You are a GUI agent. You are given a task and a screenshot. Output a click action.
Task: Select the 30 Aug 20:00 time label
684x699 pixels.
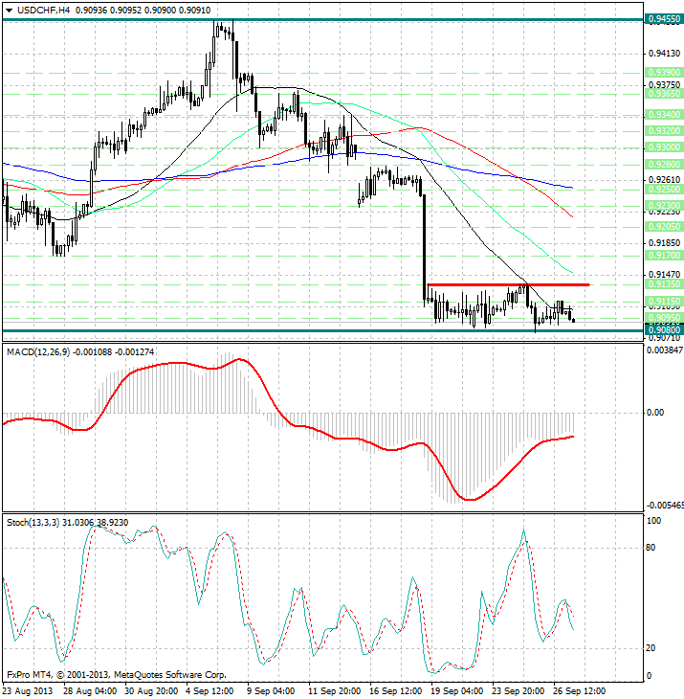[151, 691]
